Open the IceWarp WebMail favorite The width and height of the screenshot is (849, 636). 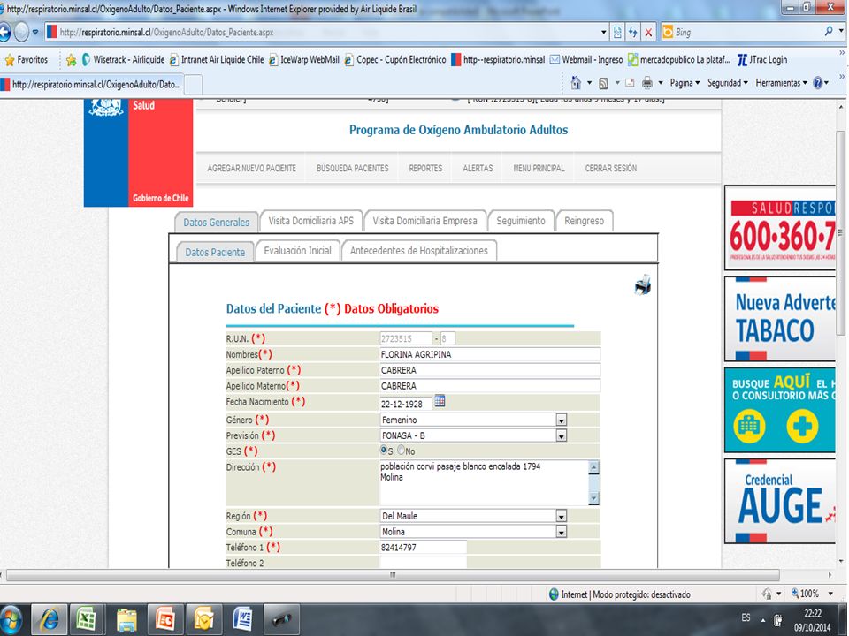click(303, 59)
